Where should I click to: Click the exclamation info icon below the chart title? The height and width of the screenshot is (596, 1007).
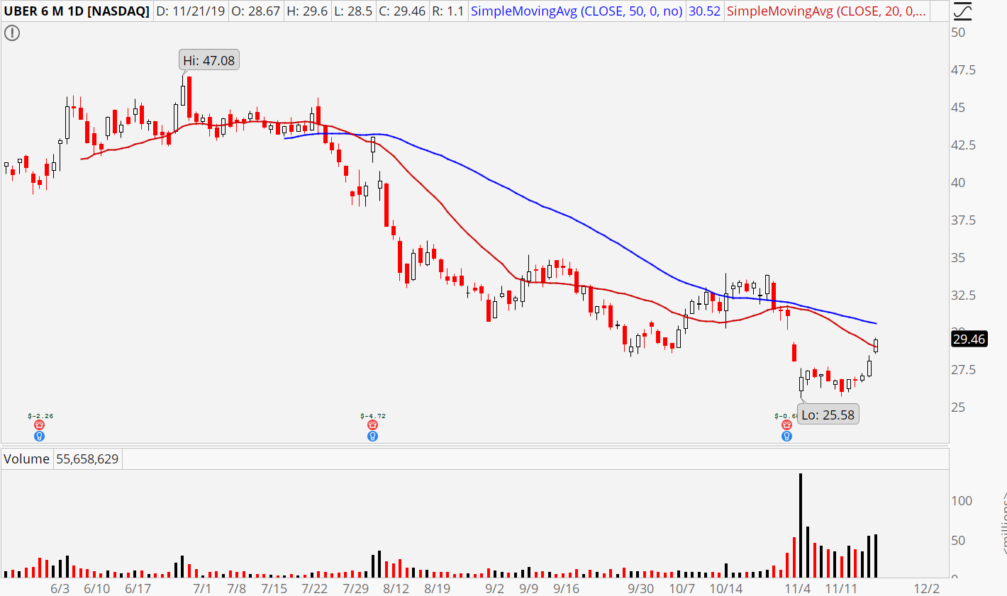pos(12,33)
